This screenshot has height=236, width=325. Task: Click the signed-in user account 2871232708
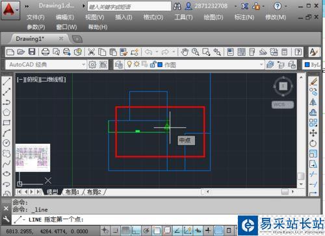[x=211, y=6]
